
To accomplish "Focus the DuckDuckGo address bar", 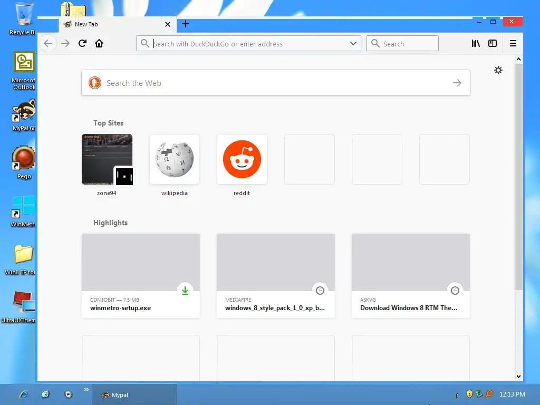I will click(x=248, y=44).
